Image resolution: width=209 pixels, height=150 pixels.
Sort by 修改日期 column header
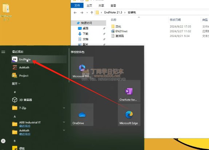point(175,20)
